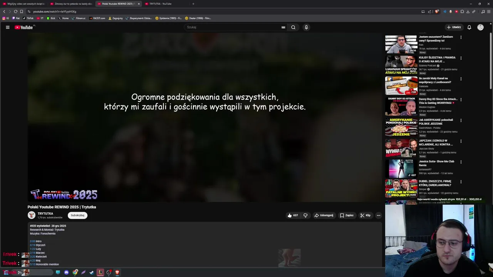Reload the current page

pyautogui.click(x=15, y=12)
